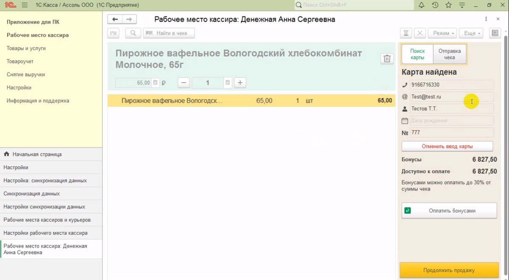Open Снятие выручки section
This screenshot has width=509, height=280.
pos(26,75)
